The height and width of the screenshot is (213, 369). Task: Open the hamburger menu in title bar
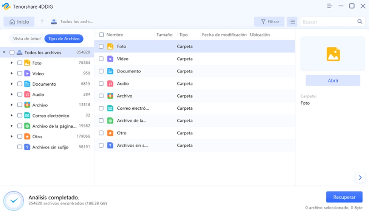coord(330,6)
